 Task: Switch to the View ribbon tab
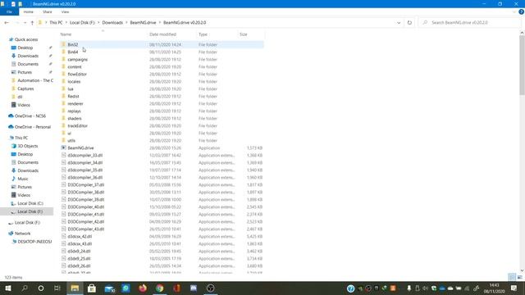click(x=65, y=11)
